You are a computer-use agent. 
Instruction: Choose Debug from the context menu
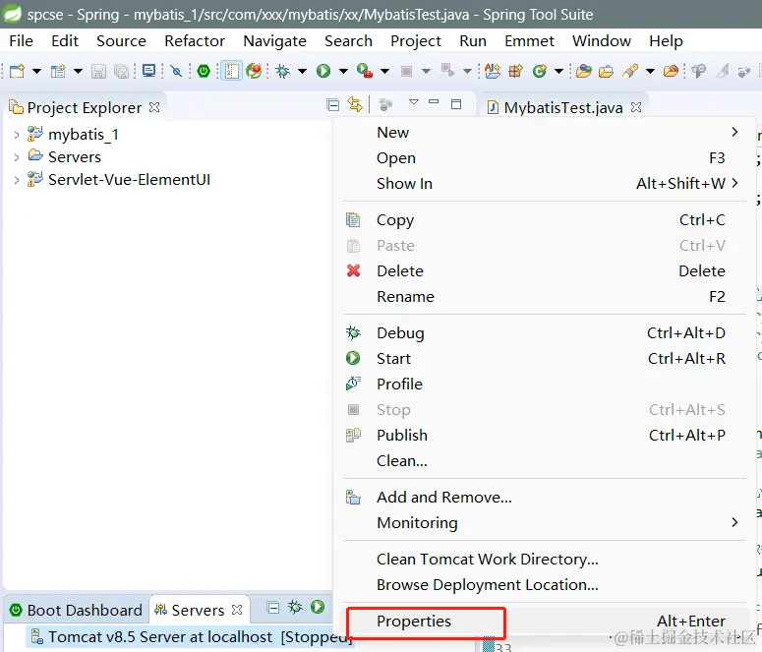coord(545,333)
